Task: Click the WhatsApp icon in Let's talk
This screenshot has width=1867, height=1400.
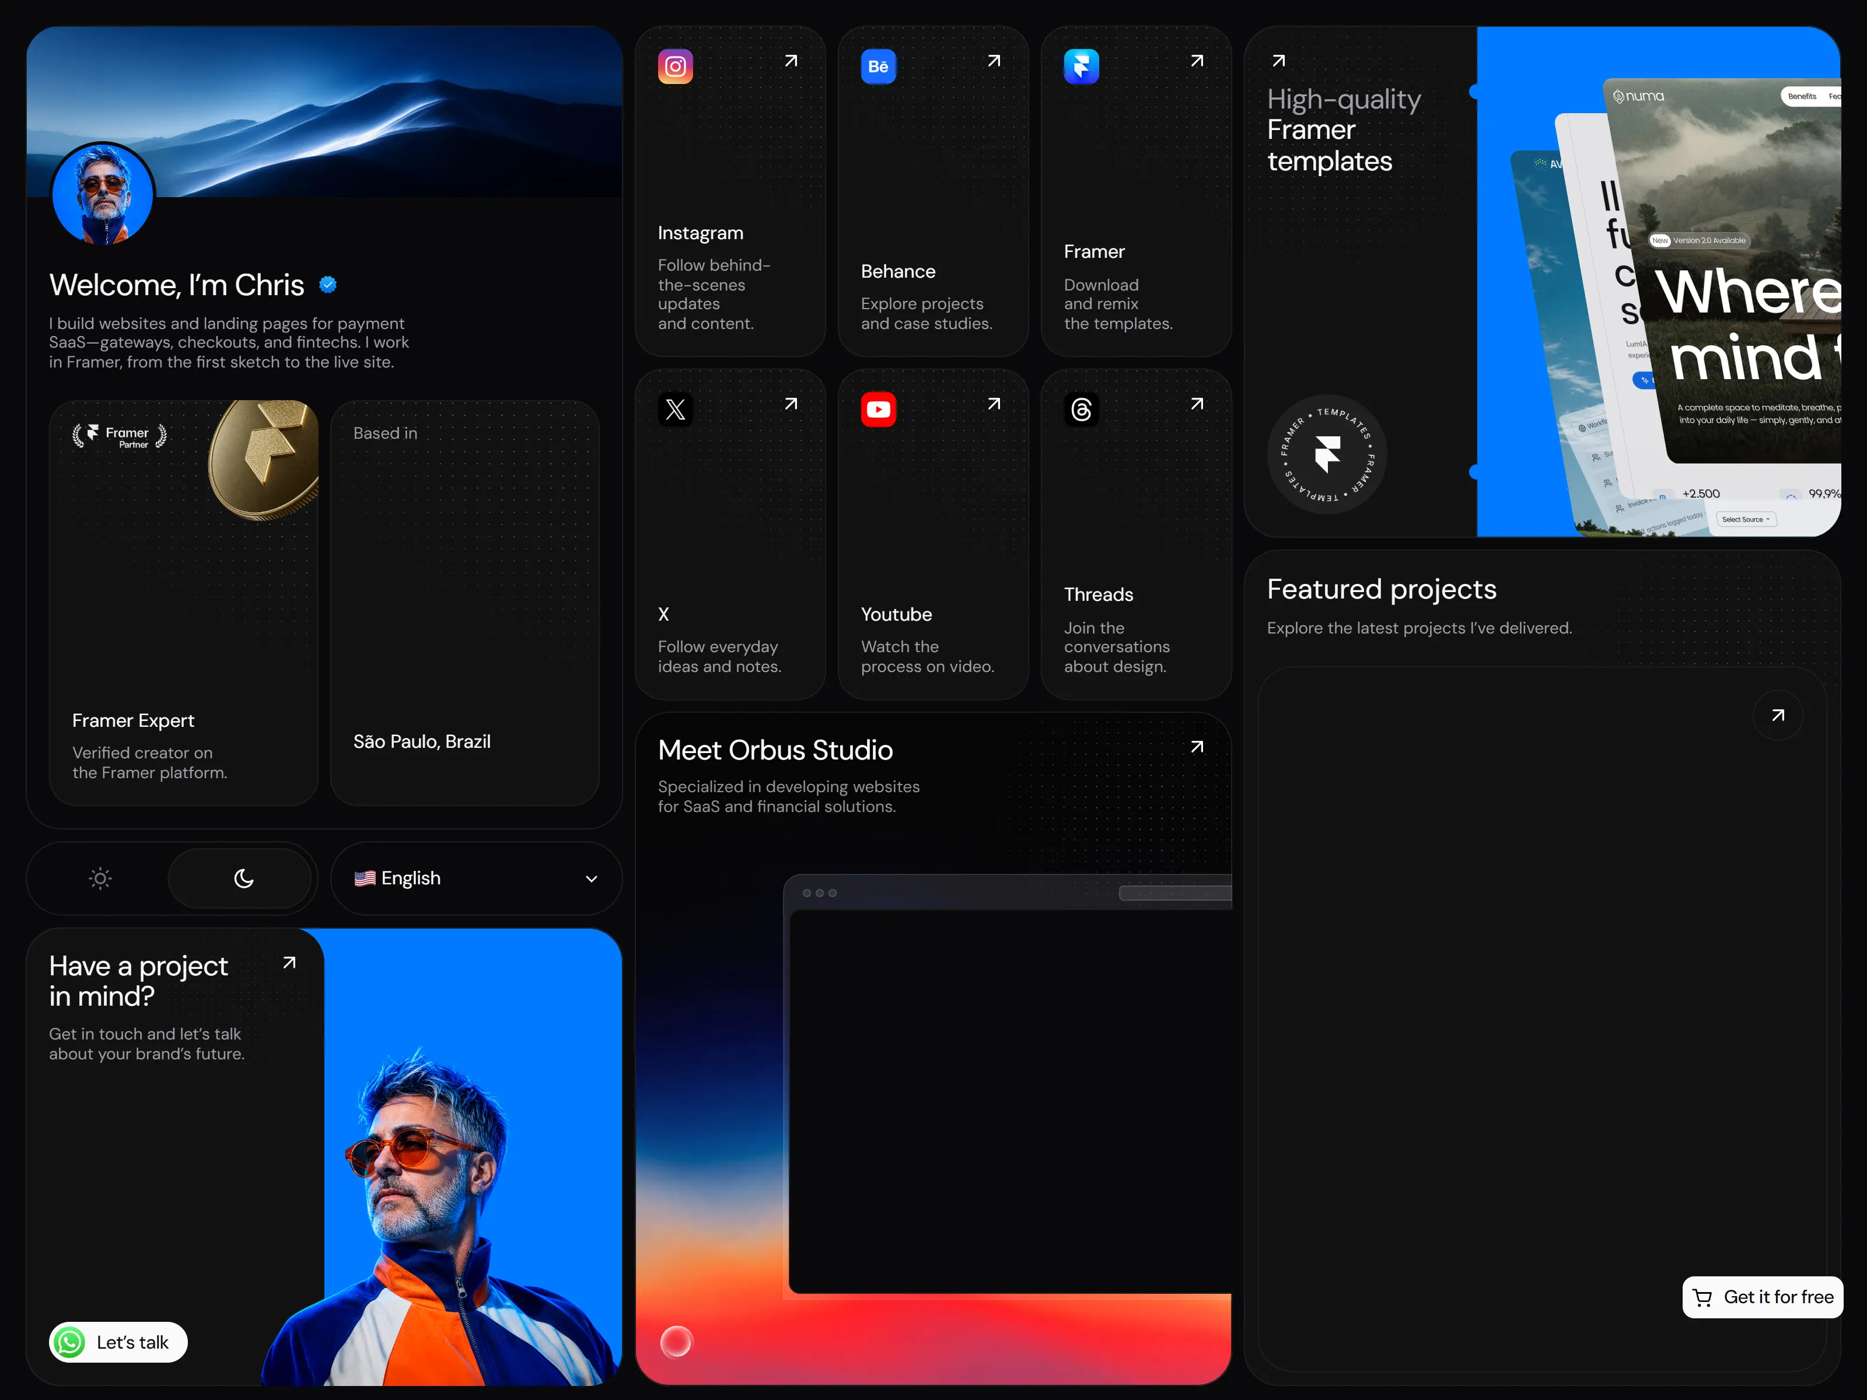Action: [x=70, y=1342]
